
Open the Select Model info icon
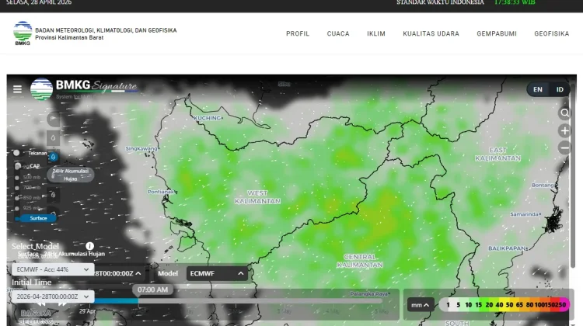coord(89,246)
